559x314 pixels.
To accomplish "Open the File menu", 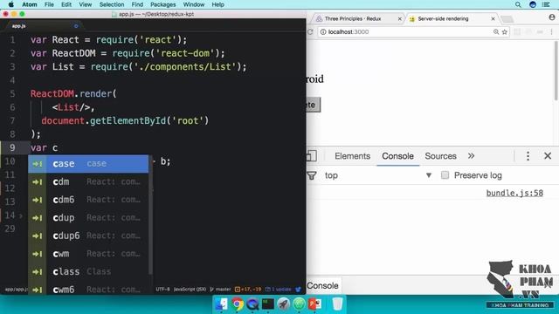I will click(x=49, y=4).
